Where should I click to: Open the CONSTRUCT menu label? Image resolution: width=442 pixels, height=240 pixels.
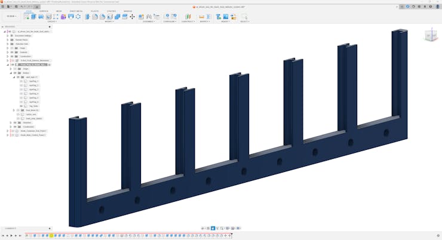188,21
